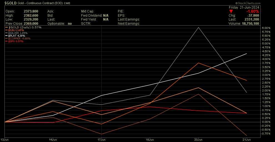This screenshot has height=142, width=275.
Task: Select the $XAU legend entry
Action: click(x=16, y=30)
